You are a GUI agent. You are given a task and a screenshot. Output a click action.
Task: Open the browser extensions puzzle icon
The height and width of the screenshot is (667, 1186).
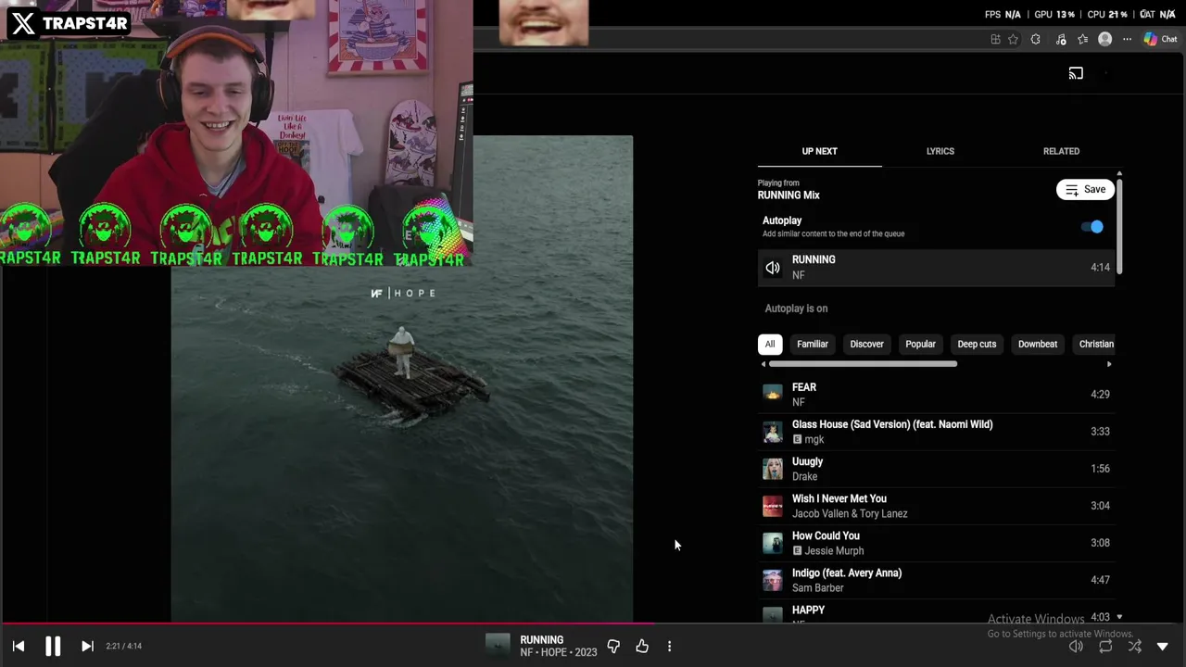coord(1035,39)
